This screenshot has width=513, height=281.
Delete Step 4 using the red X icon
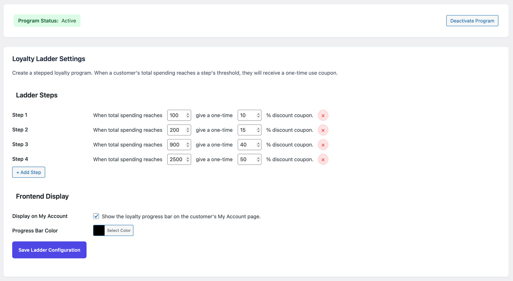pos(323,159)
